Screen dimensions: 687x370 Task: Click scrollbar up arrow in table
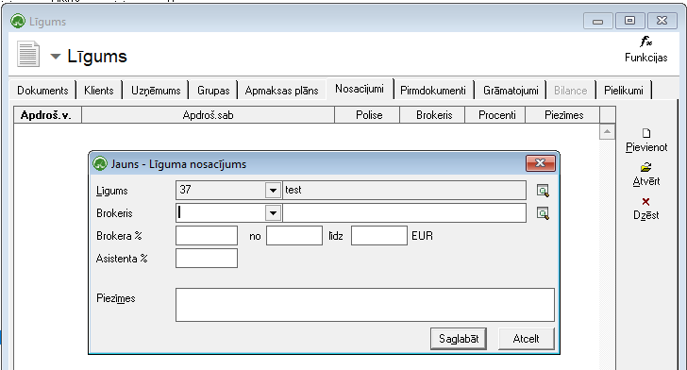(x=607, y=131)
